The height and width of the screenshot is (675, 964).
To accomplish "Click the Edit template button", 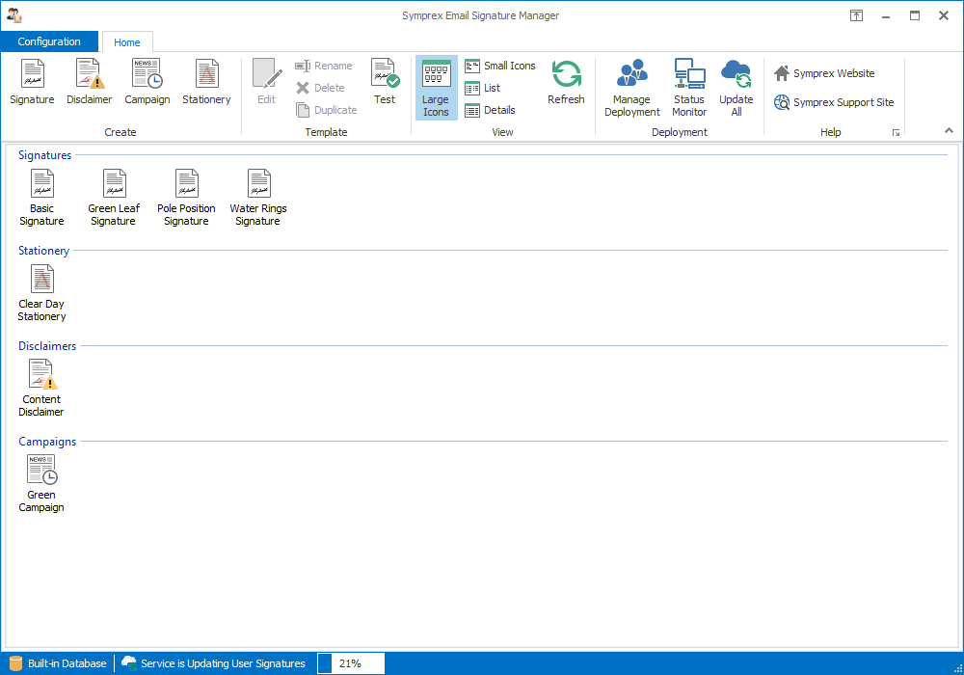I will (x=267, y=82).
